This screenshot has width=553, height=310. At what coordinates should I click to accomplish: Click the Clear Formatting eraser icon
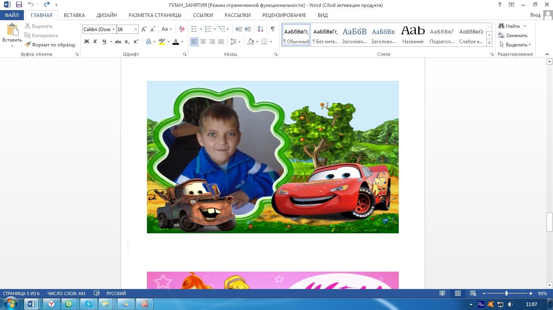pyautogui.click(x=182, y=29)
